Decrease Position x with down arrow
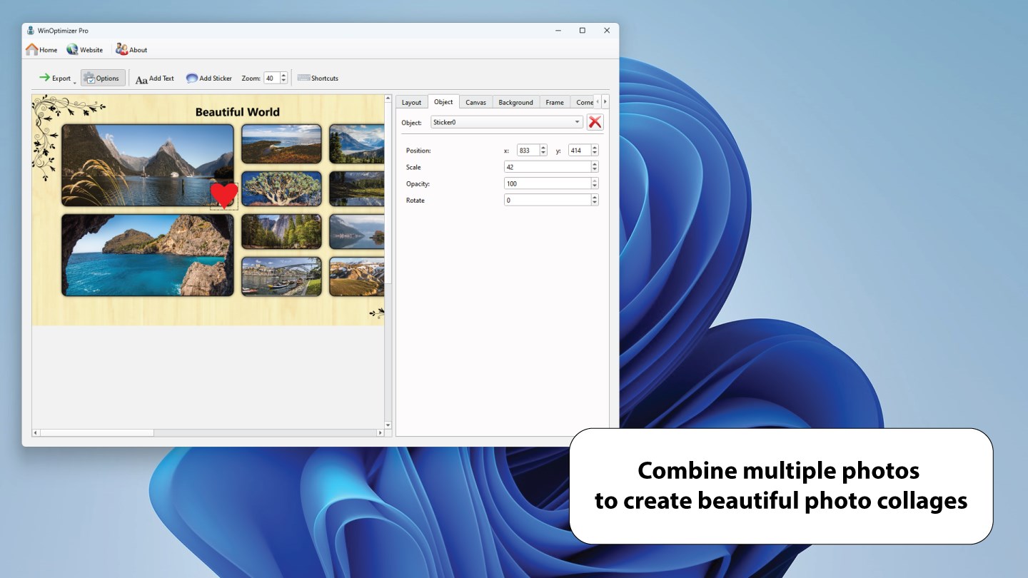Image resolution: width=1028 pixels, height=578 pixels. [543, 153]
